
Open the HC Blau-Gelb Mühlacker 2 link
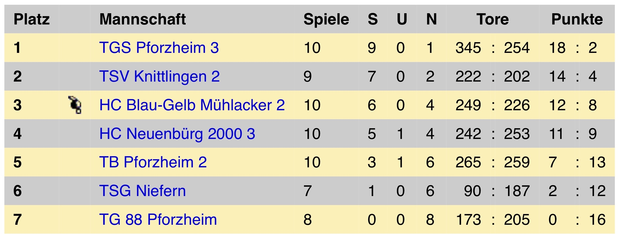click(x=192, y=105)
